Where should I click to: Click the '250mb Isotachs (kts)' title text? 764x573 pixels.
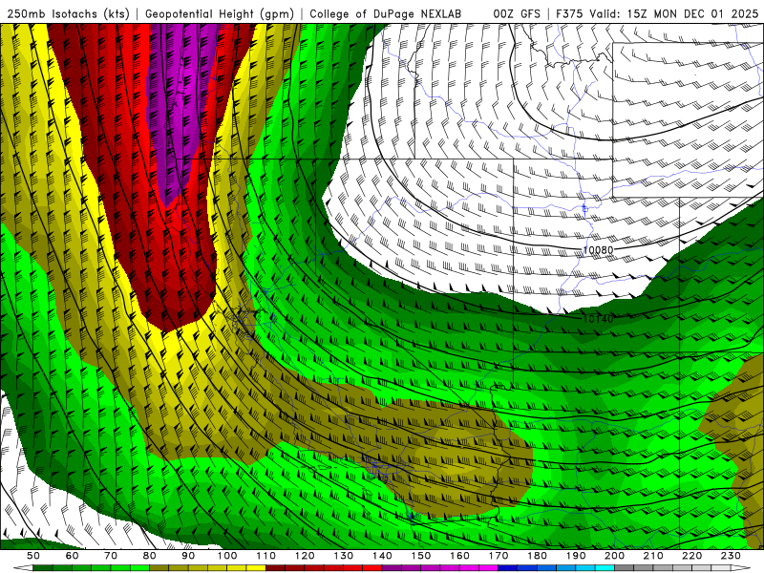(x=69, y=13)
